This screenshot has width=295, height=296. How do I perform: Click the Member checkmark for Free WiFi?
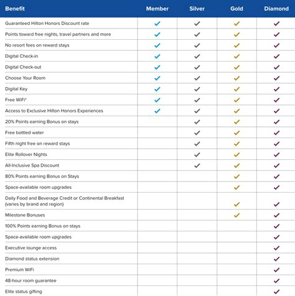[x=157, y=100]
